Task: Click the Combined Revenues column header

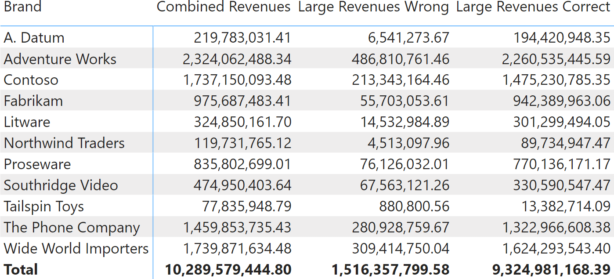Action: tap(224, 7)
